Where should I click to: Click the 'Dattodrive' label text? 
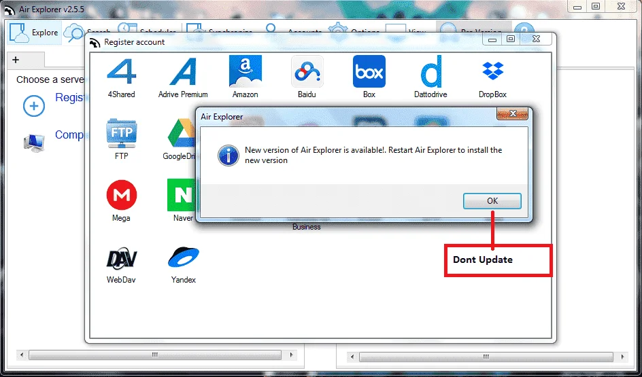coord(430,94)
